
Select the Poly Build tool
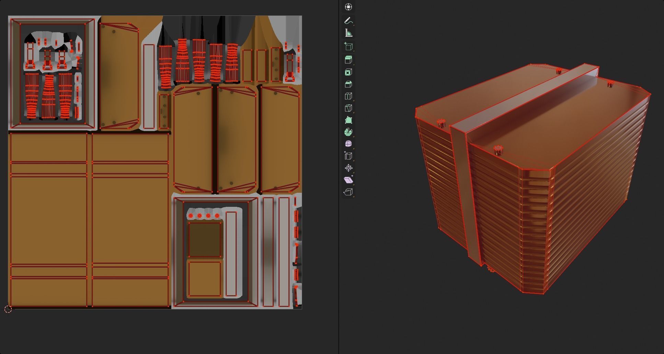click(348, 120)
